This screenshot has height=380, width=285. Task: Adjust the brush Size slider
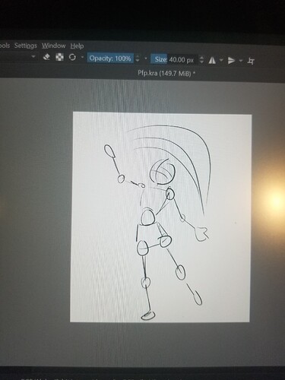174,60
